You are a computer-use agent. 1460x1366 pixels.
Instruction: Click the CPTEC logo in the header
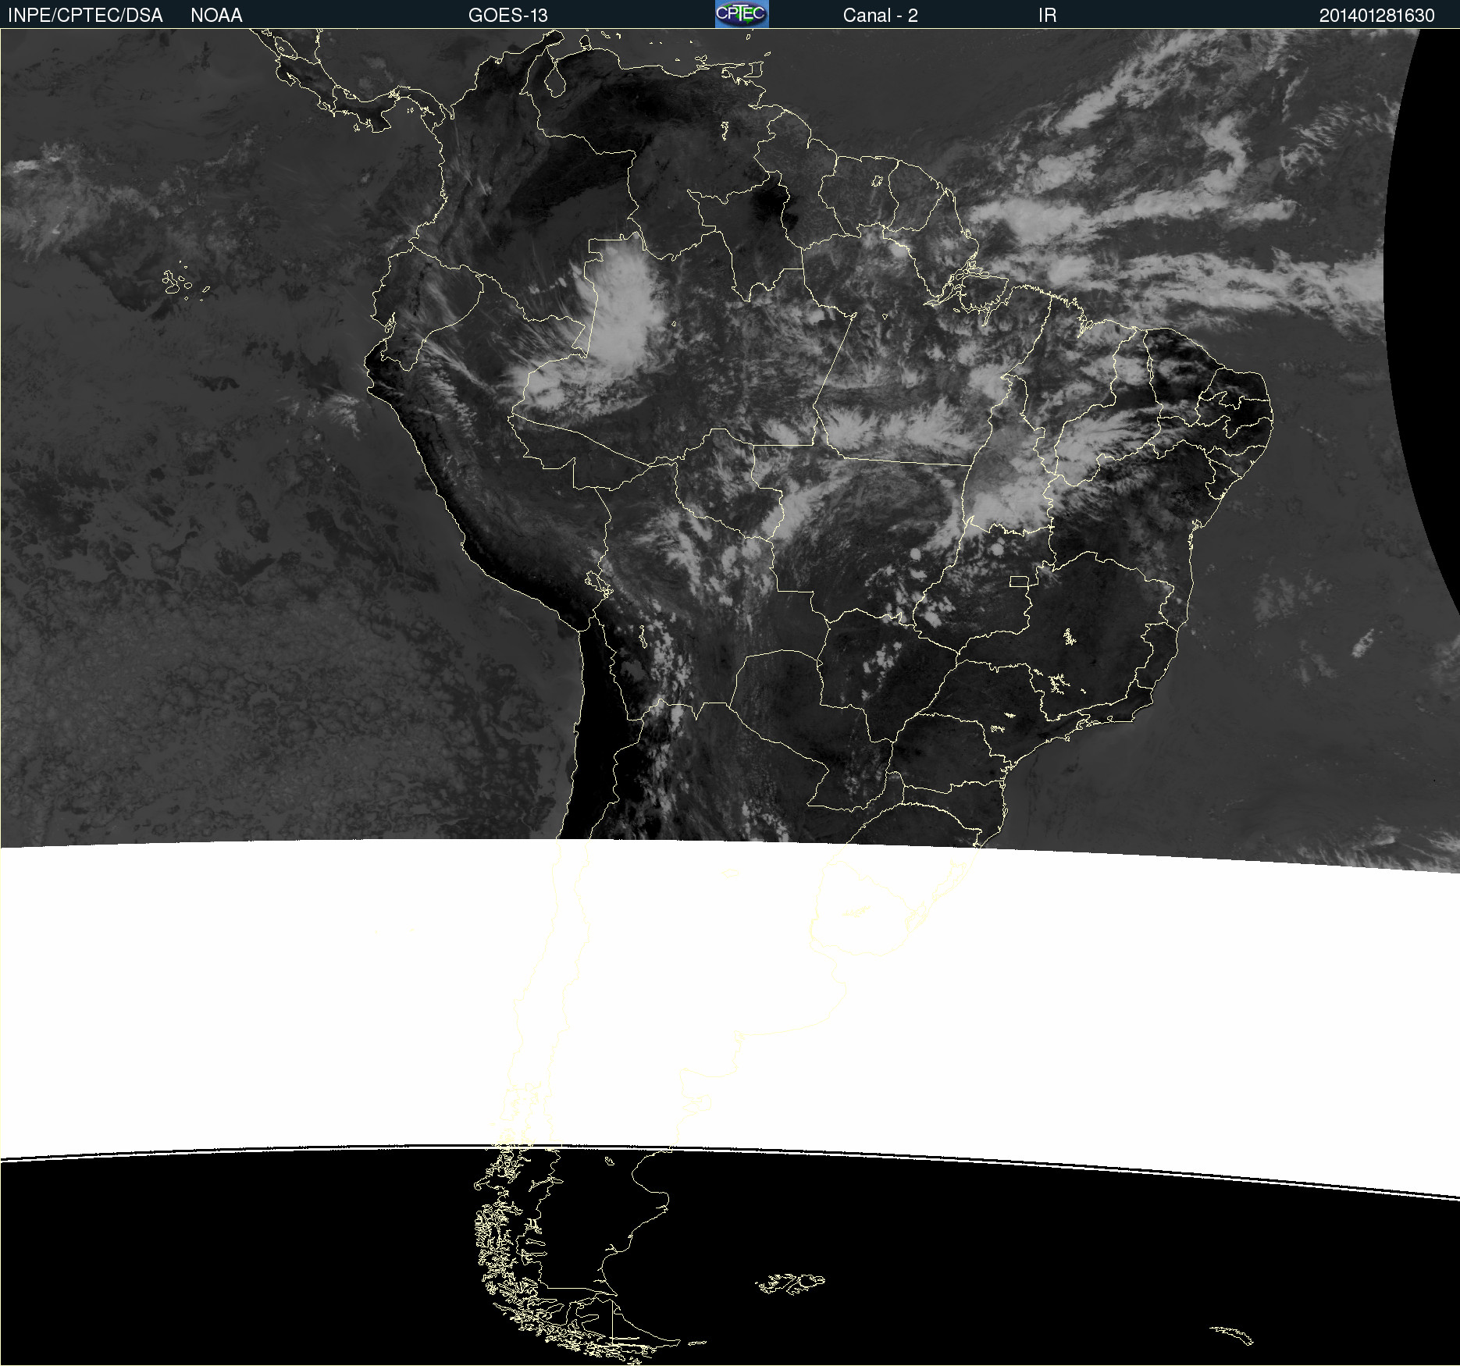[742, 14]
